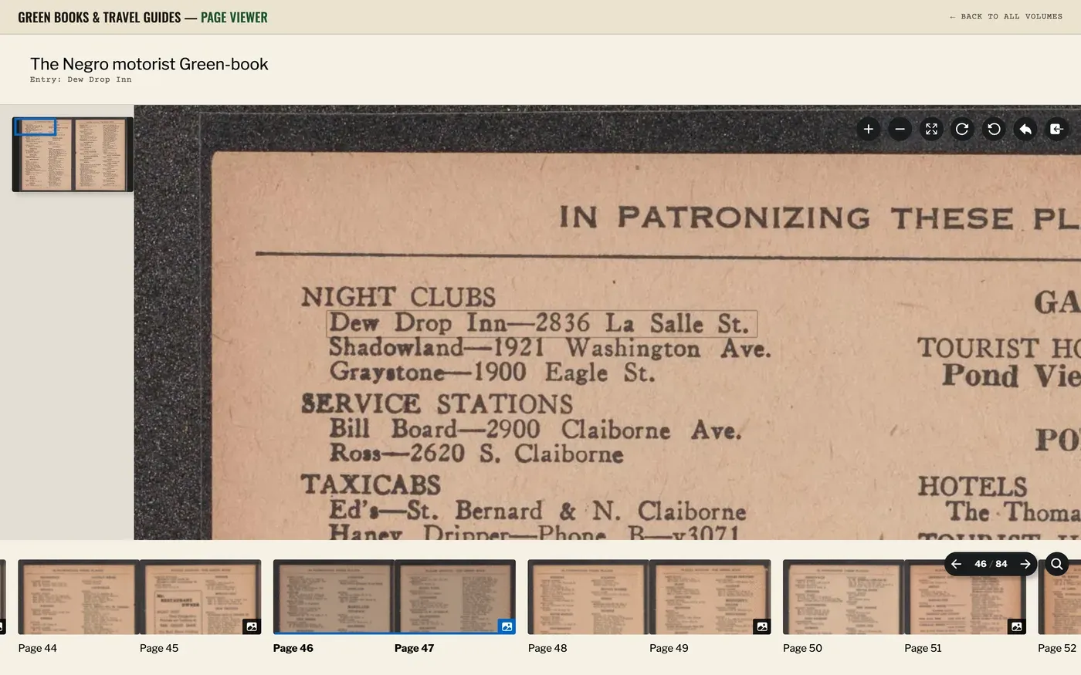Open Page 48 thumbnail
Image resolution: width=1081 pixels, height=675 pixels.
(x=588, y=597)
